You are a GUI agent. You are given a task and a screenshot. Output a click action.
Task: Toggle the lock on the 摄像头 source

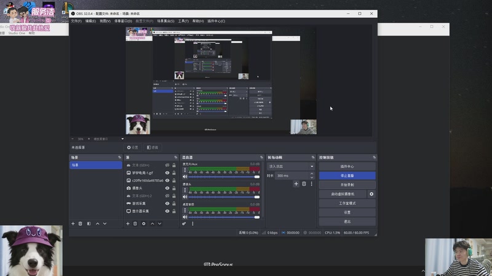[174, 188]
